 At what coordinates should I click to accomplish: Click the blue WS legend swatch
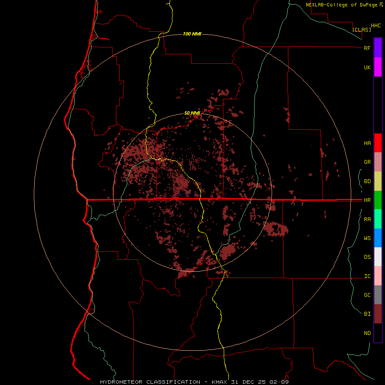pyautogui.click(x=378, y=238)
